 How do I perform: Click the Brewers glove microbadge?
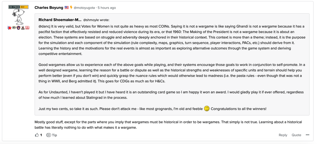click(x=18, y=28)
